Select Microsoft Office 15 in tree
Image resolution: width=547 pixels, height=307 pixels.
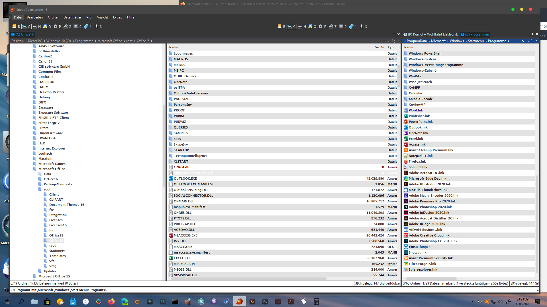pyautogui.click(x=54, y=276)
